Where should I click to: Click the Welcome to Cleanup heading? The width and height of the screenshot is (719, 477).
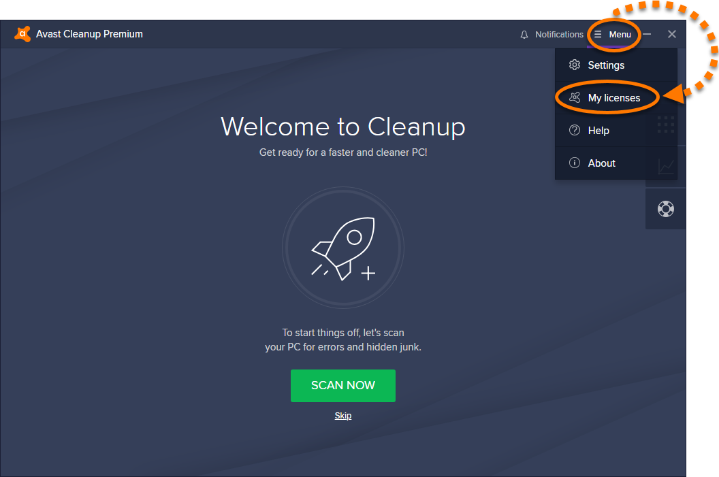click(x=343, y=127)
